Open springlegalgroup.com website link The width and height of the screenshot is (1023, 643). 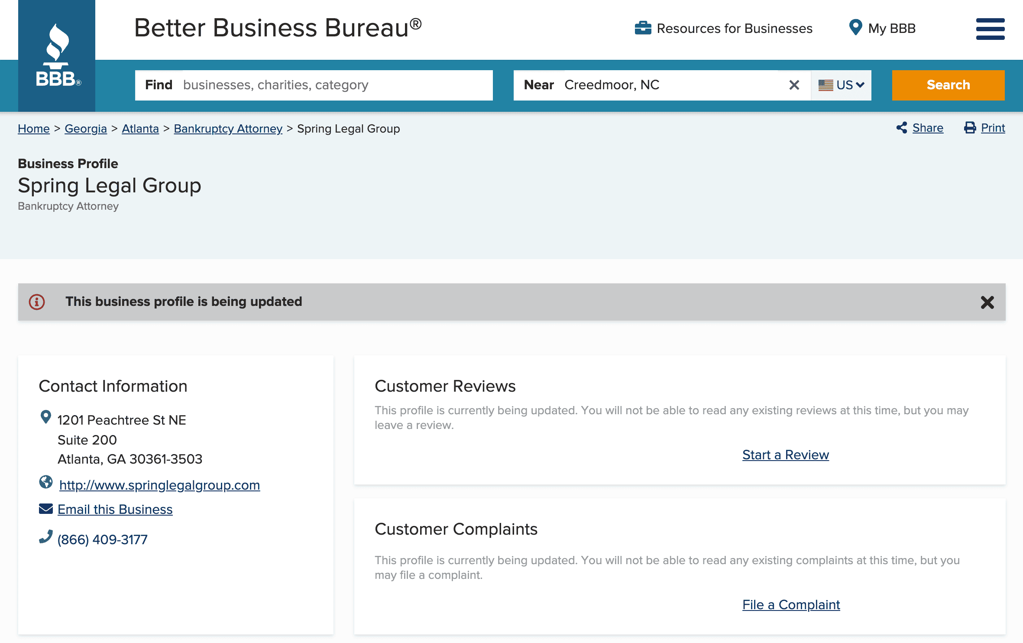[x=159, y=485]
